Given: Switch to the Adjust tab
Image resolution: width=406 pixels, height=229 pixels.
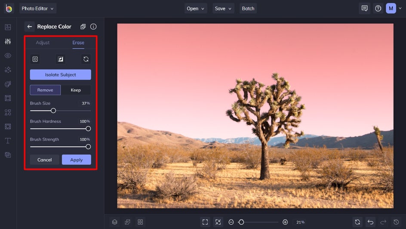Looking at the screenshot, I should [43, 43].
